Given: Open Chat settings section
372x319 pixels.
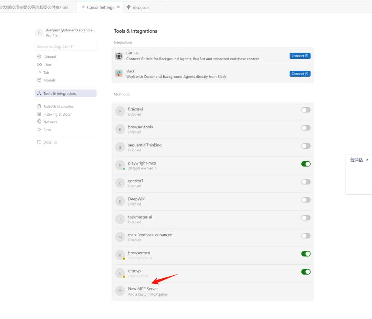Looking at the screenshot, I should click(66, 65).
